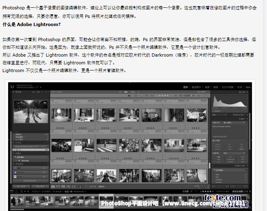The height and width of the screenshot is (211, 267).
Task: Click the navigator preview image
Action: (30, 112)
